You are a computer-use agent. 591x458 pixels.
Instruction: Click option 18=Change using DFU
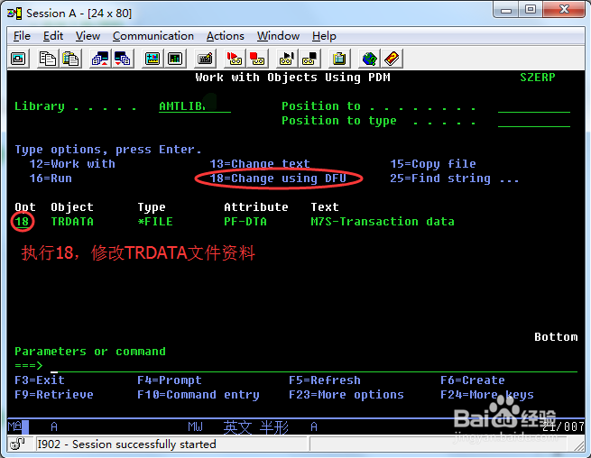click(278, 179)
